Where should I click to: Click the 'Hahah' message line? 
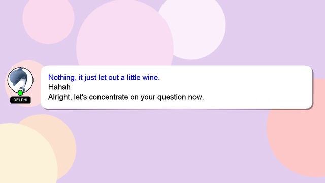59,87
